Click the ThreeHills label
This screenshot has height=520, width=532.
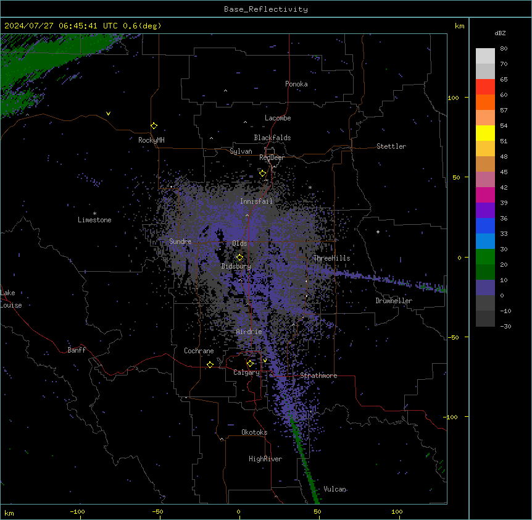pos(331,258)
